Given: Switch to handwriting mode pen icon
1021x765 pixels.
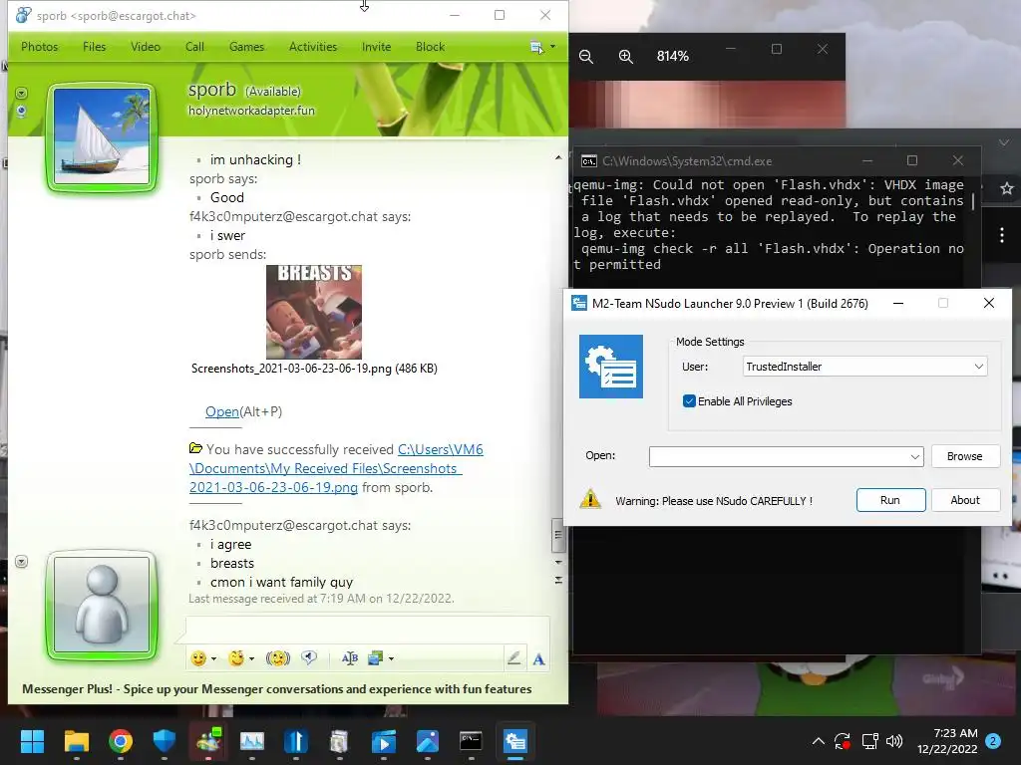Looking at the screenshot, I should (513, 658).
